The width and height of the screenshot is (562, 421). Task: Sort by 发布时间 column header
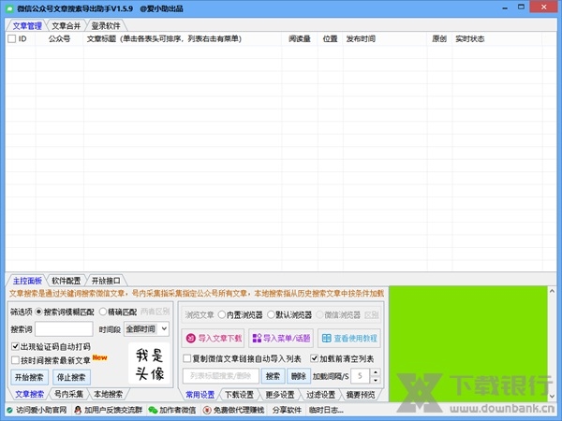385,38
